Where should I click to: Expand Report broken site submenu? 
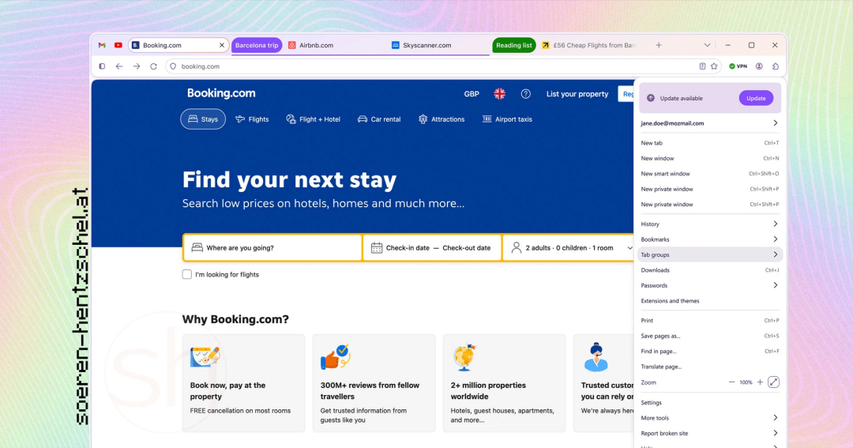709,433
